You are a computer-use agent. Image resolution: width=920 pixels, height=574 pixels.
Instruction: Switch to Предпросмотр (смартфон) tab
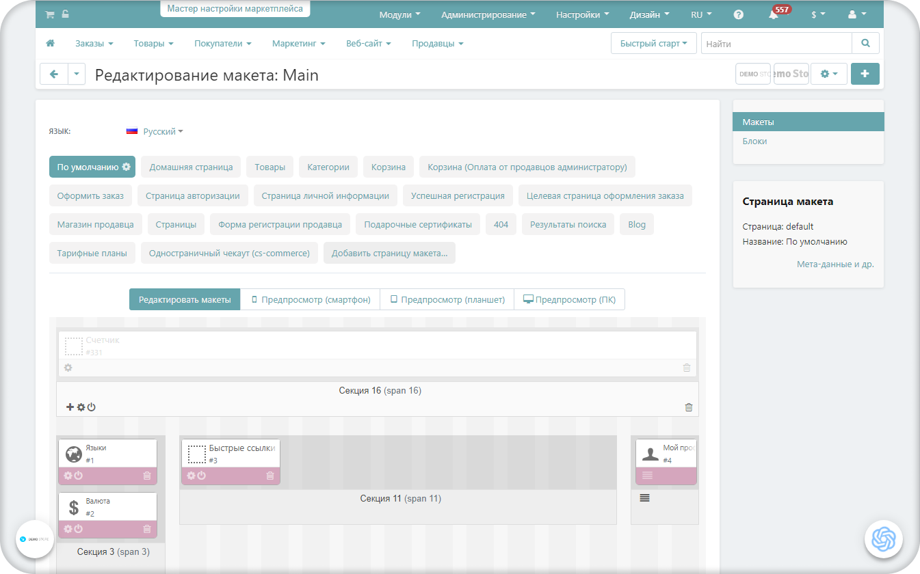311,299
